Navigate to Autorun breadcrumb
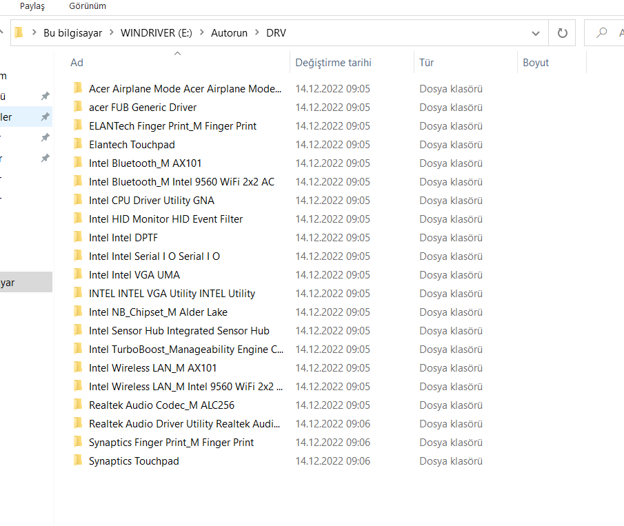This screenshot has height=526, width=624. click(229, 33)
